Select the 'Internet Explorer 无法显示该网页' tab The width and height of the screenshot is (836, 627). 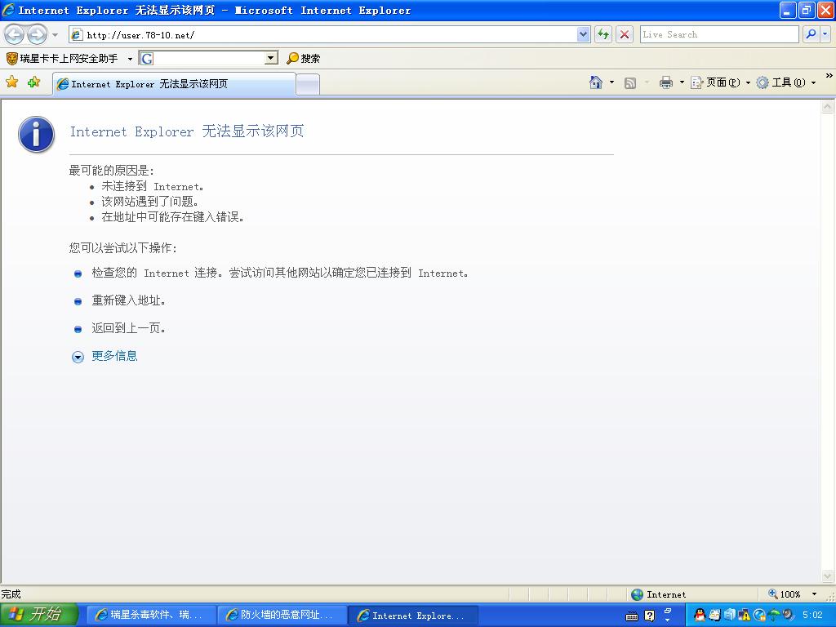tap(174, 84)
